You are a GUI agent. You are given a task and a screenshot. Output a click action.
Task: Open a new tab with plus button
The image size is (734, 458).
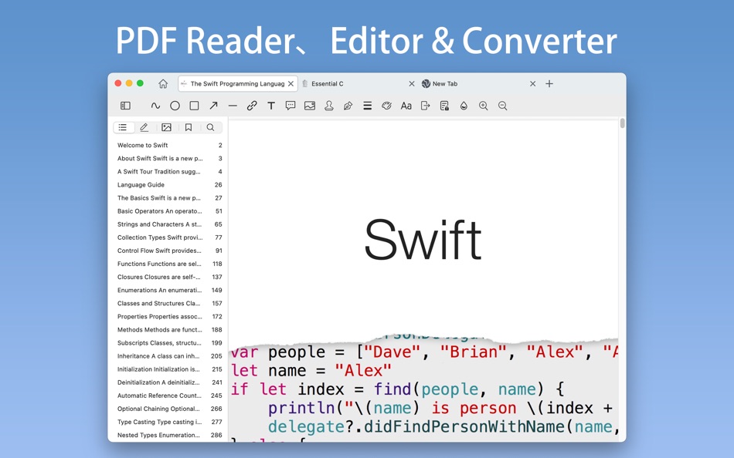[x=549, y=83]
